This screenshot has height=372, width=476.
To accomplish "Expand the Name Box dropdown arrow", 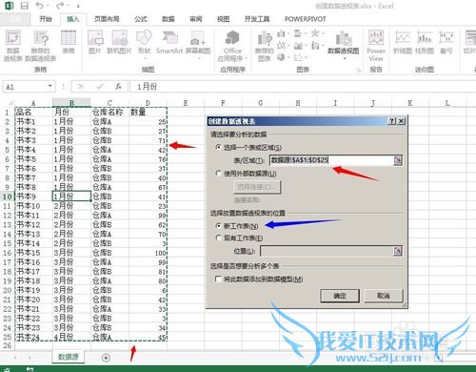I will tap(50, 86).
